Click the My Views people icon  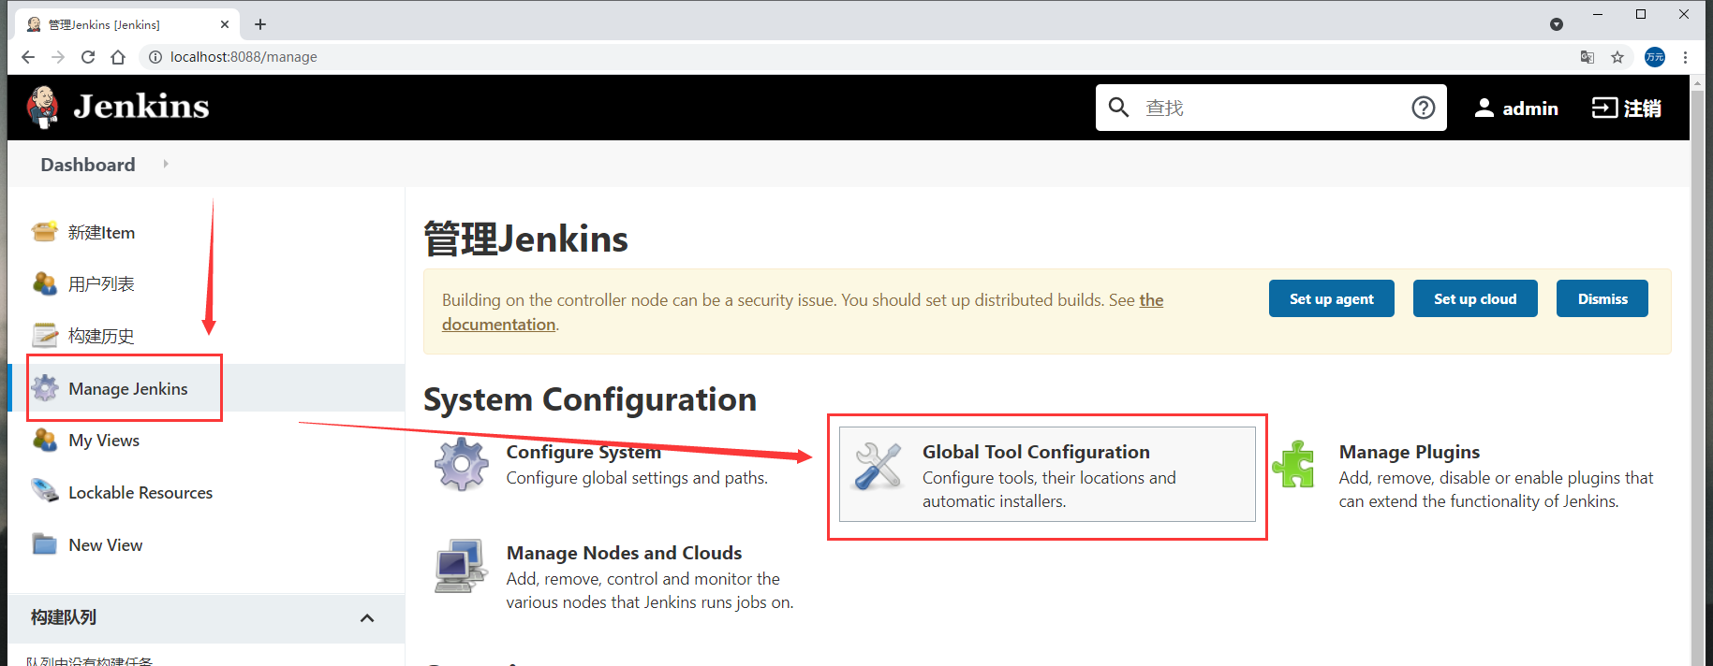point(44,440)
